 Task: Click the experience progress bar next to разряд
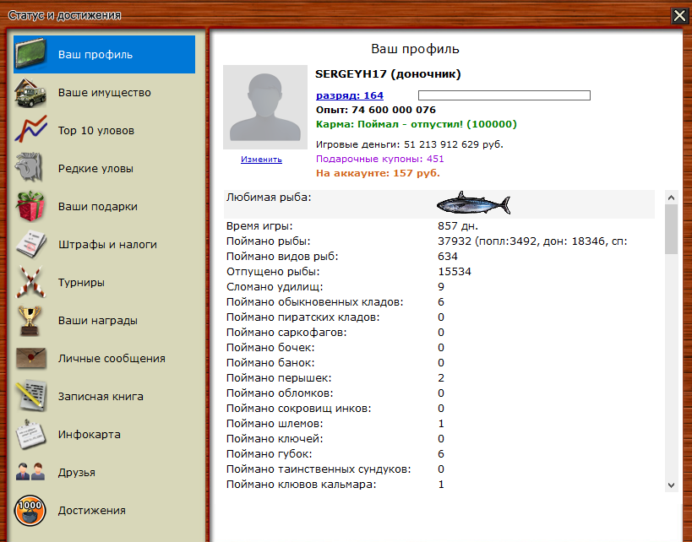503,95
